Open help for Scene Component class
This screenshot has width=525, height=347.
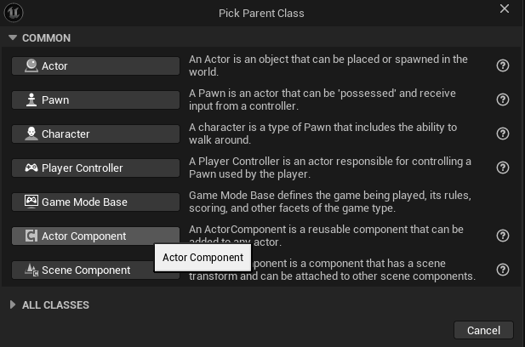tap(502, 270)
